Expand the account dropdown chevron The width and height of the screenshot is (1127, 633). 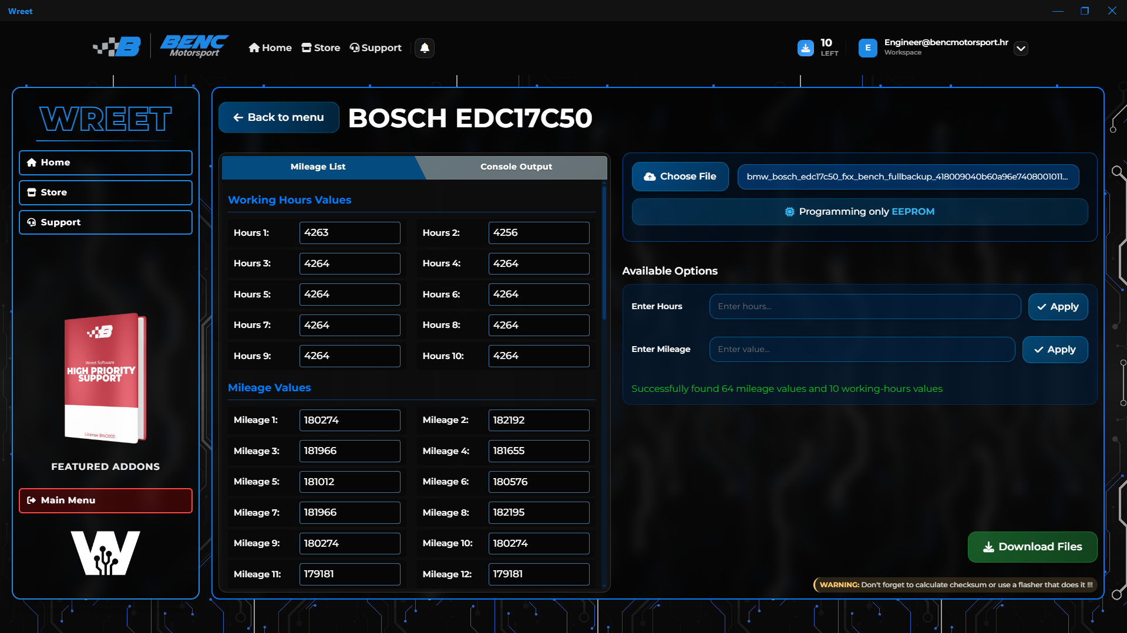(x=1021, y=48)
